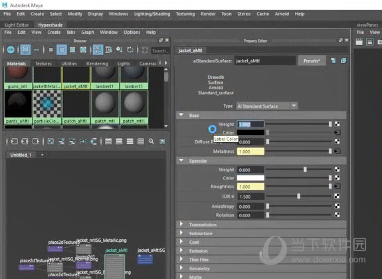Switch to the Light Editor tab

[x=17, y=25]
